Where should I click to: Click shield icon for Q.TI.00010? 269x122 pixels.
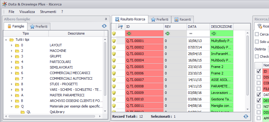coord(114,99)
